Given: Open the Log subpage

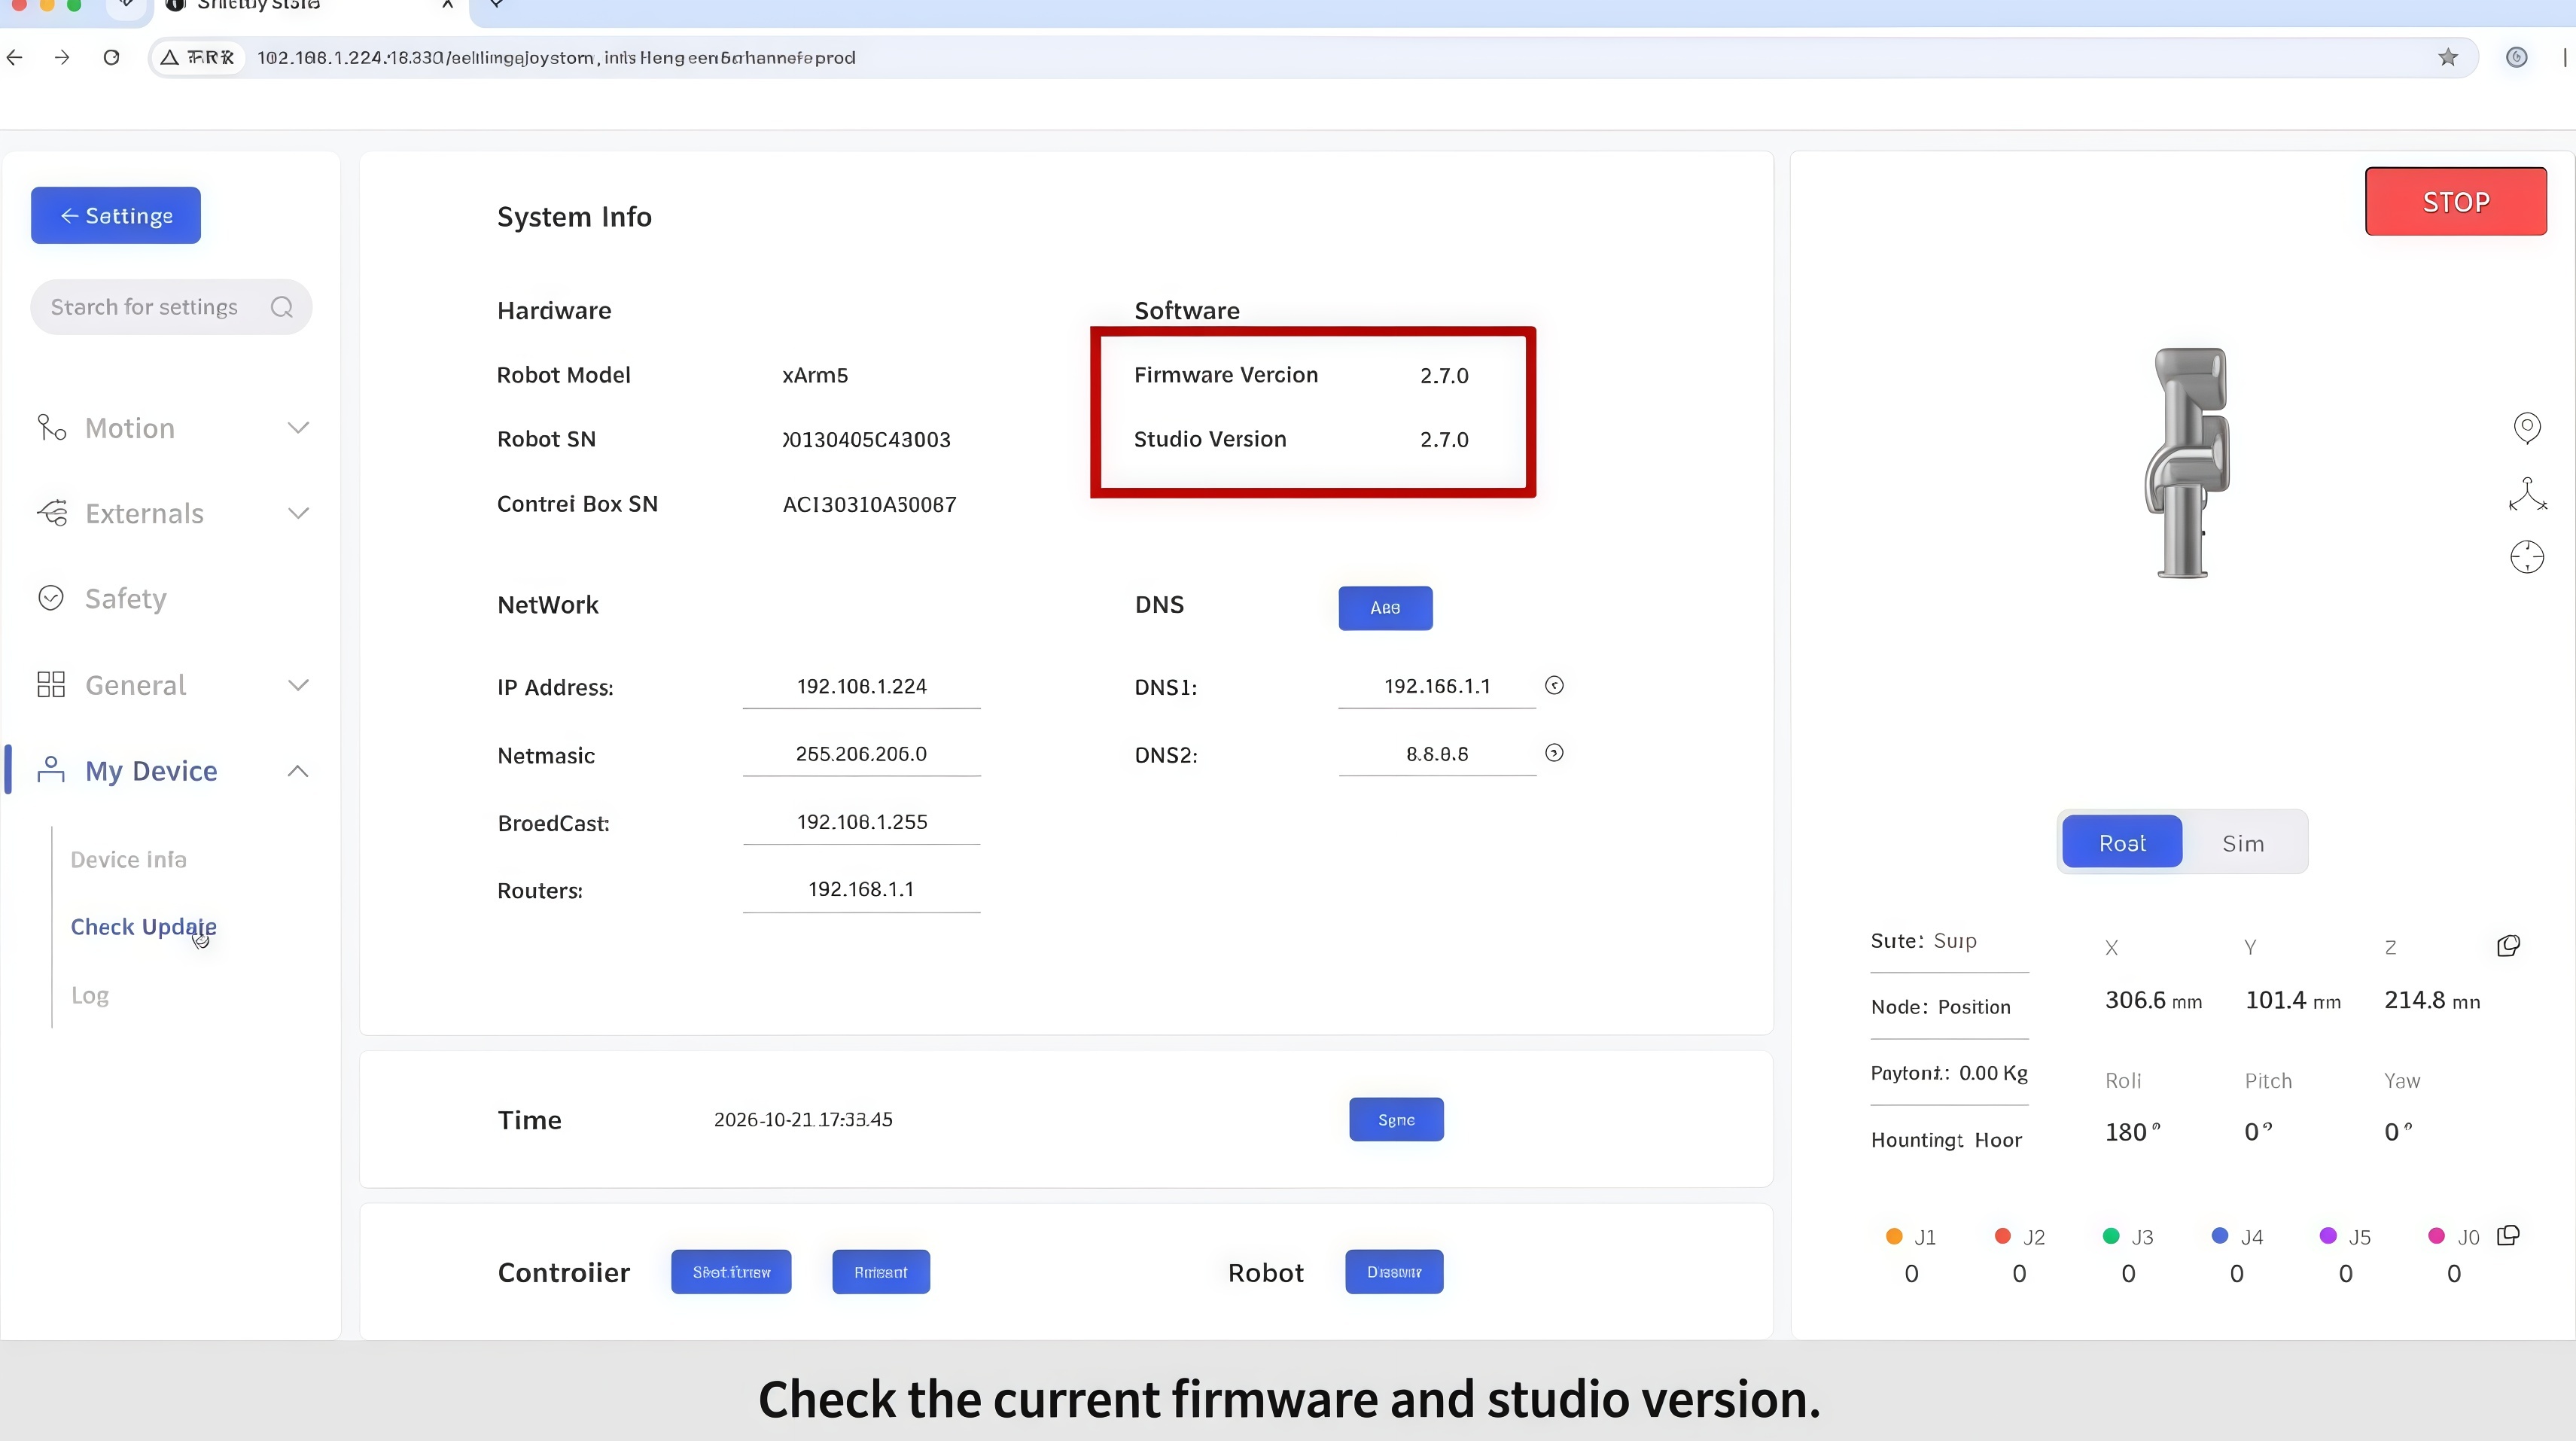Looking at the screenshot, I should (x=90, y=996).
